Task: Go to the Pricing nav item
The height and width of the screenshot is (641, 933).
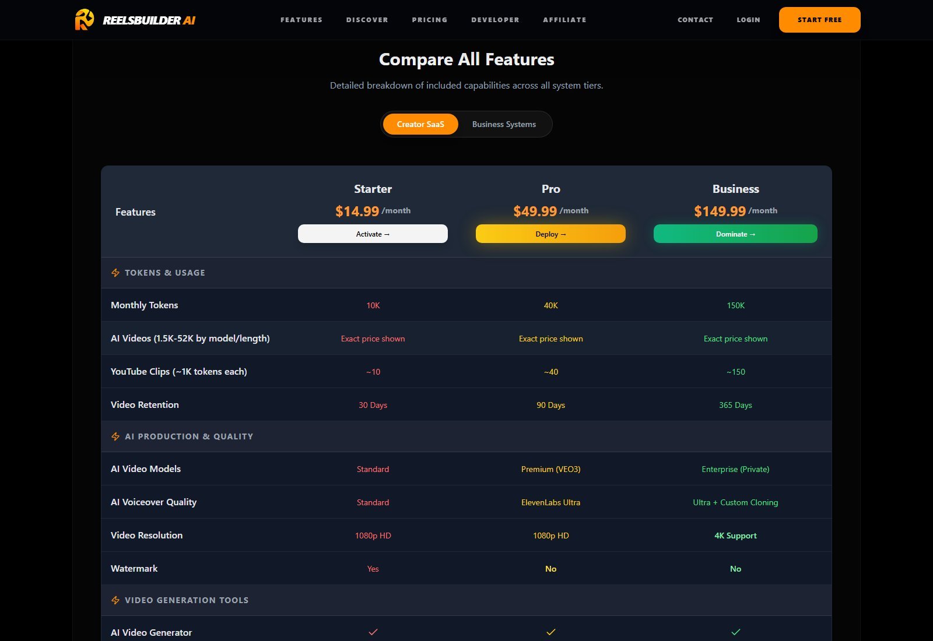Action: (430, 20)
